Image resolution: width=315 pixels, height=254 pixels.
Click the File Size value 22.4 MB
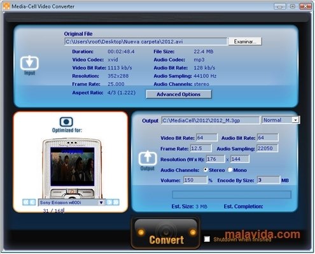204,52
